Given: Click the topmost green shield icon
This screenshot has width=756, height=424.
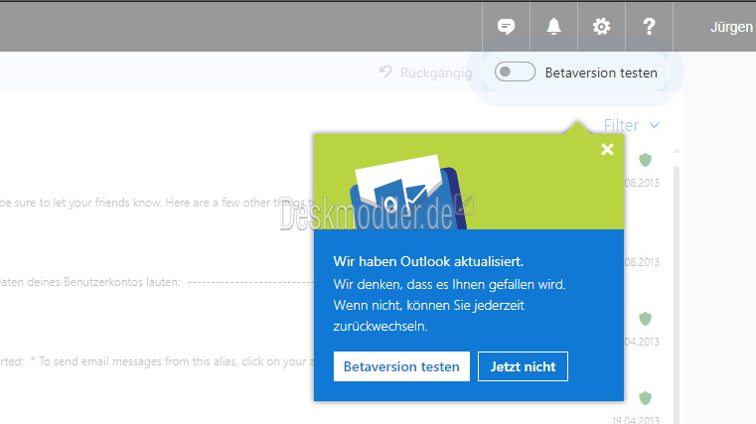Looking at the screenshot, I should coord(645,160).
